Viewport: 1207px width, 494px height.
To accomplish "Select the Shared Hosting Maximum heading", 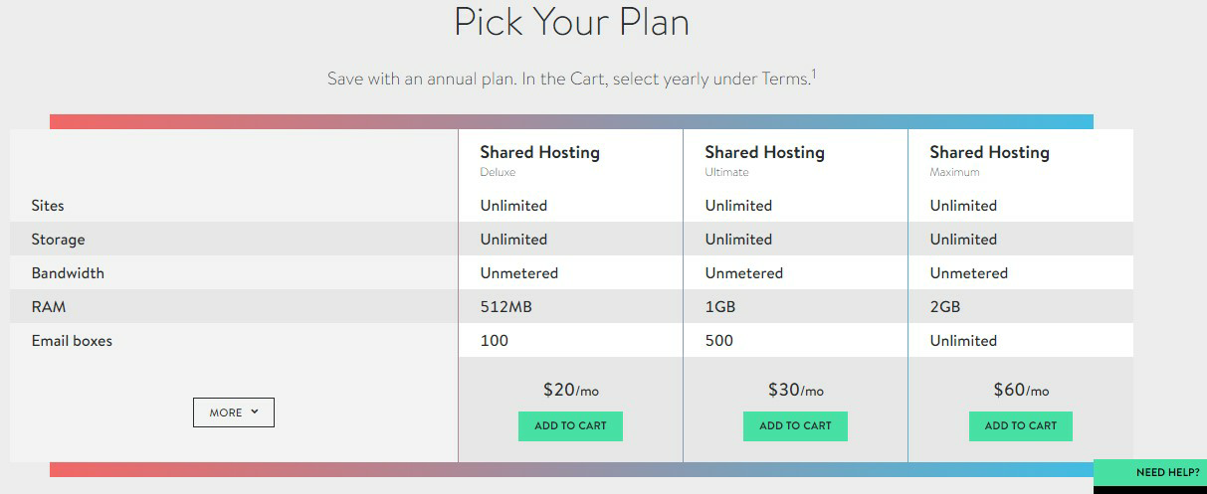I will tap(989, 152).
